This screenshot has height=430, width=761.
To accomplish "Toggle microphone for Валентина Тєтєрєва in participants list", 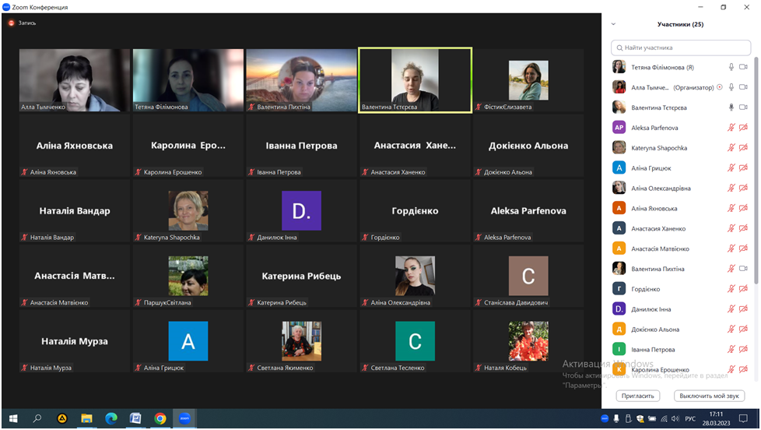I will click(x=731, y=107).
